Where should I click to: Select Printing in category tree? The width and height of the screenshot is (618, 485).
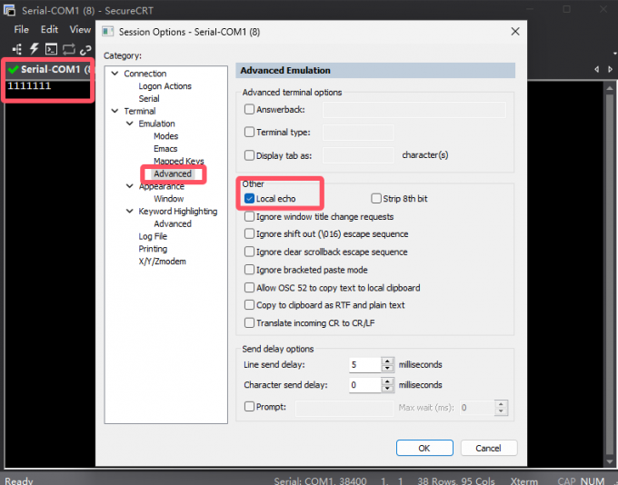point(153,249)
